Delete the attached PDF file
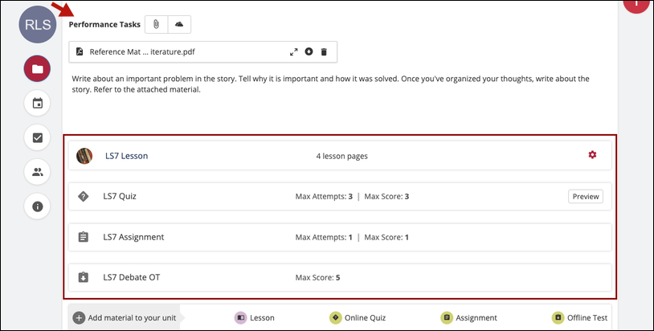The width and height of the screenshot is (654, 331). click(324, 52)
